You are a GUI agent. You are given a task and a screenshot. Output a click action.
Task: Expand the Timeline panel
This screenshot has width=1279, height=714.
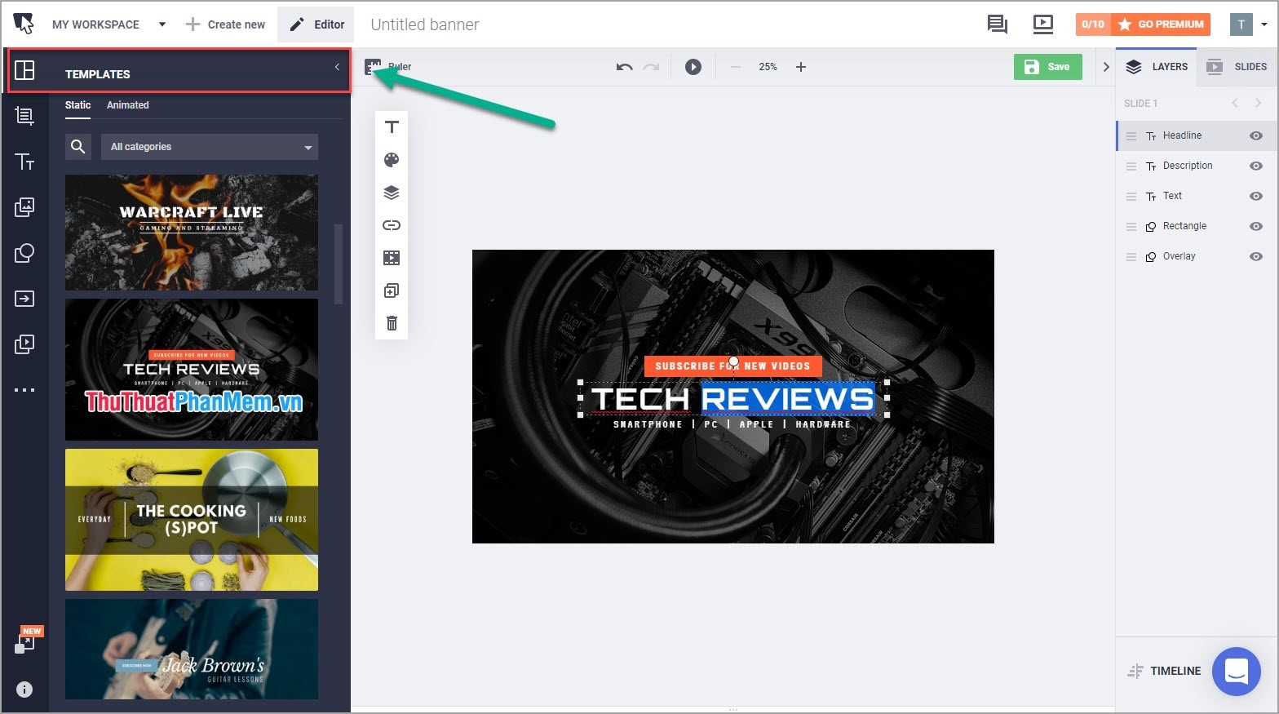pos(1165,671)
